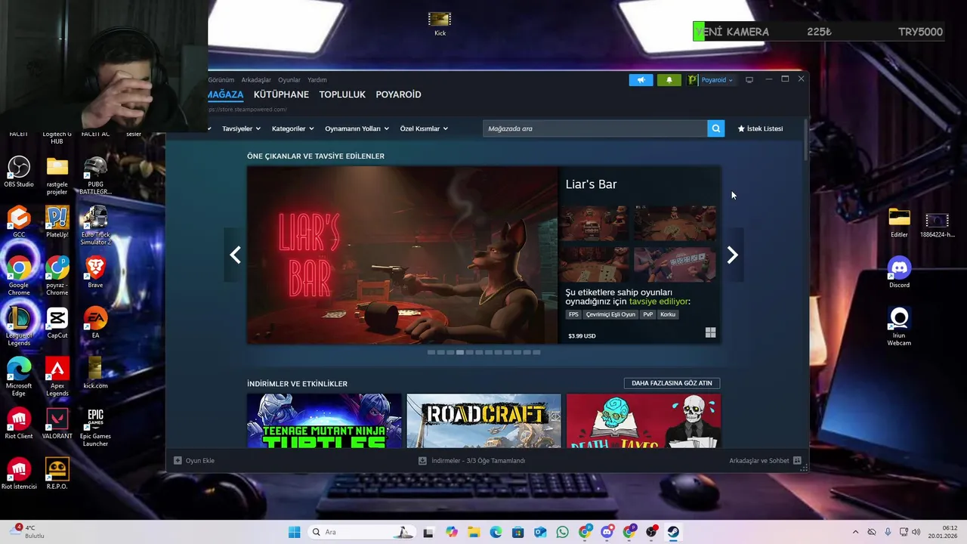Click the Mağazada ara search field
Screen dimensions: 967x544
pos(595,128)
